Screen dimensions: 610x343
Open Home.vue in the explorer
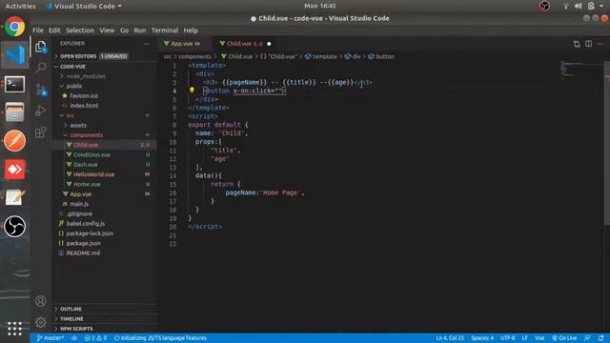coord(87,184)
